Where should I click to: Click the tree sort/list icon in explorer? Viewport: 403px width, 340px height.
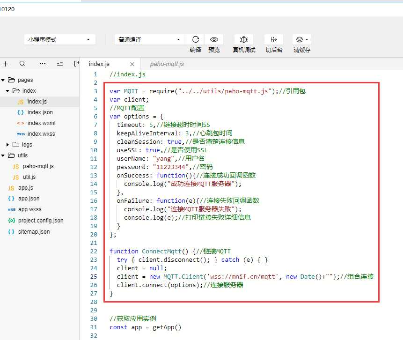pos(60,64)
